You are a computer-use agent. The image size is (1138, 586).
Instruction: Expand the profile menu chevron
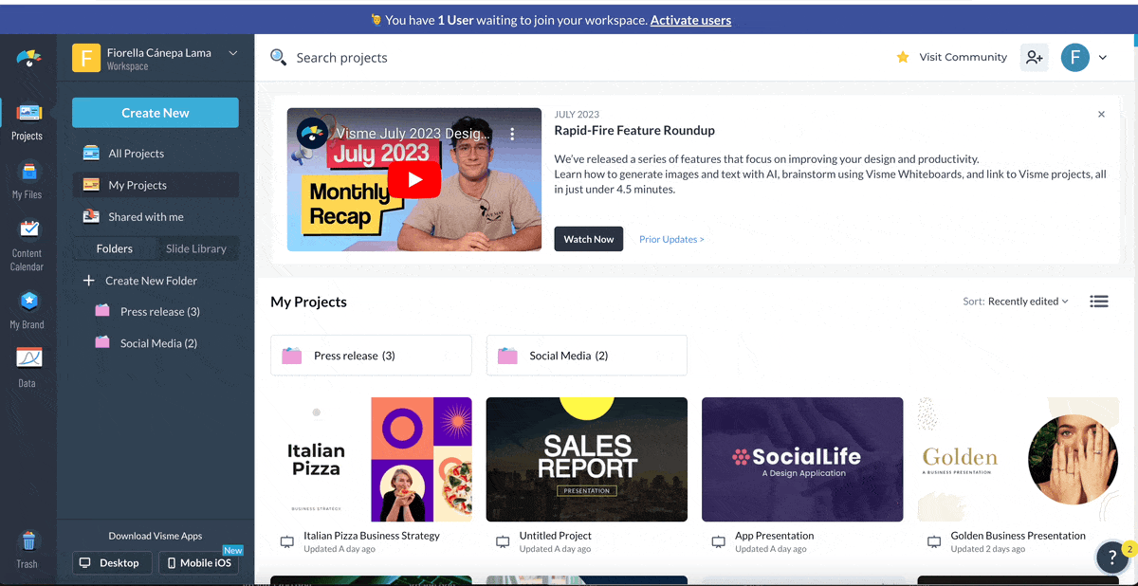tap(1103, 58)
